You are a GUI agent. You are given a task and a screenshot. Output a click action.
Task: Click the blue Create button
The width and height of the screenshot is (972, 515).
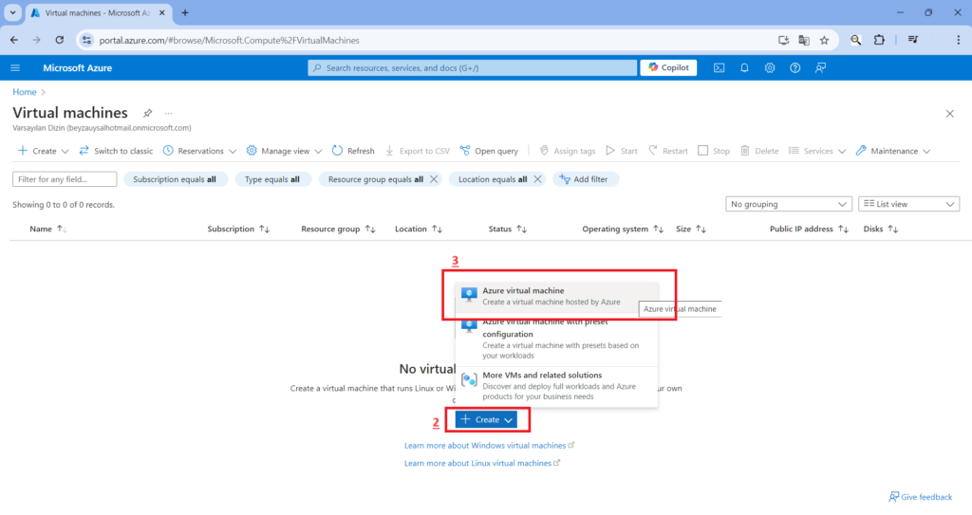486,419
